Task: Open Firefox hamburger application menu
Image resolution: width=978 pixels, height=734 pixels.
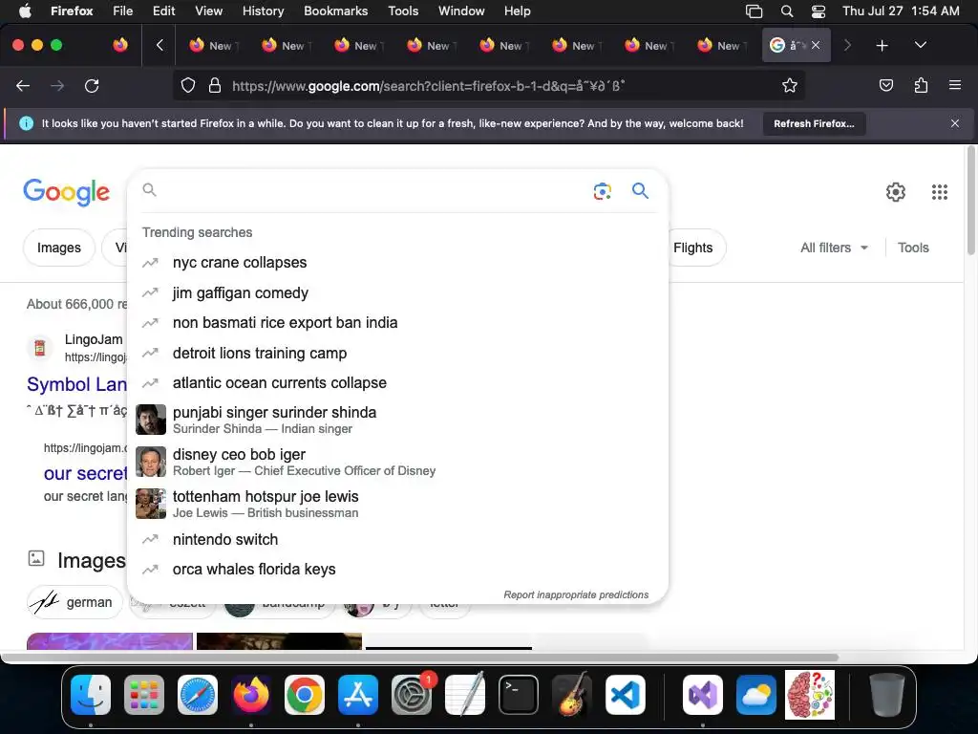Action: 955,85
